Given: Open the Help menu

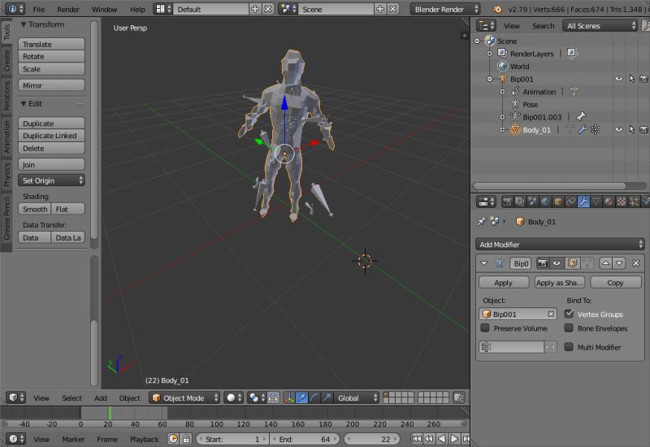Looking at the screenshot, I should tap(137, 9).
